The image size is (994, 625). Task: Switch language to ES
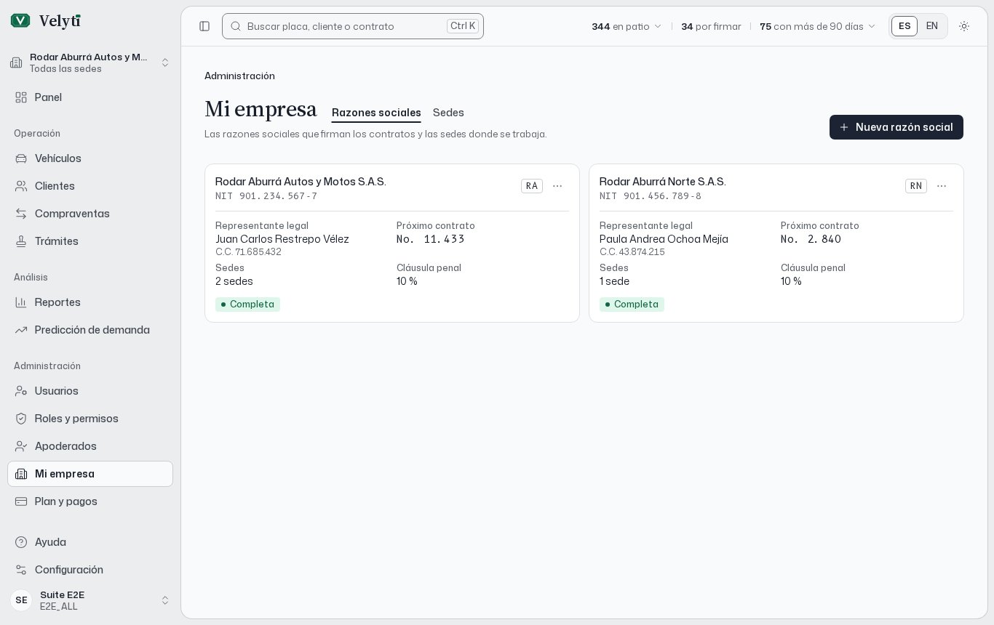click(904, 26)
